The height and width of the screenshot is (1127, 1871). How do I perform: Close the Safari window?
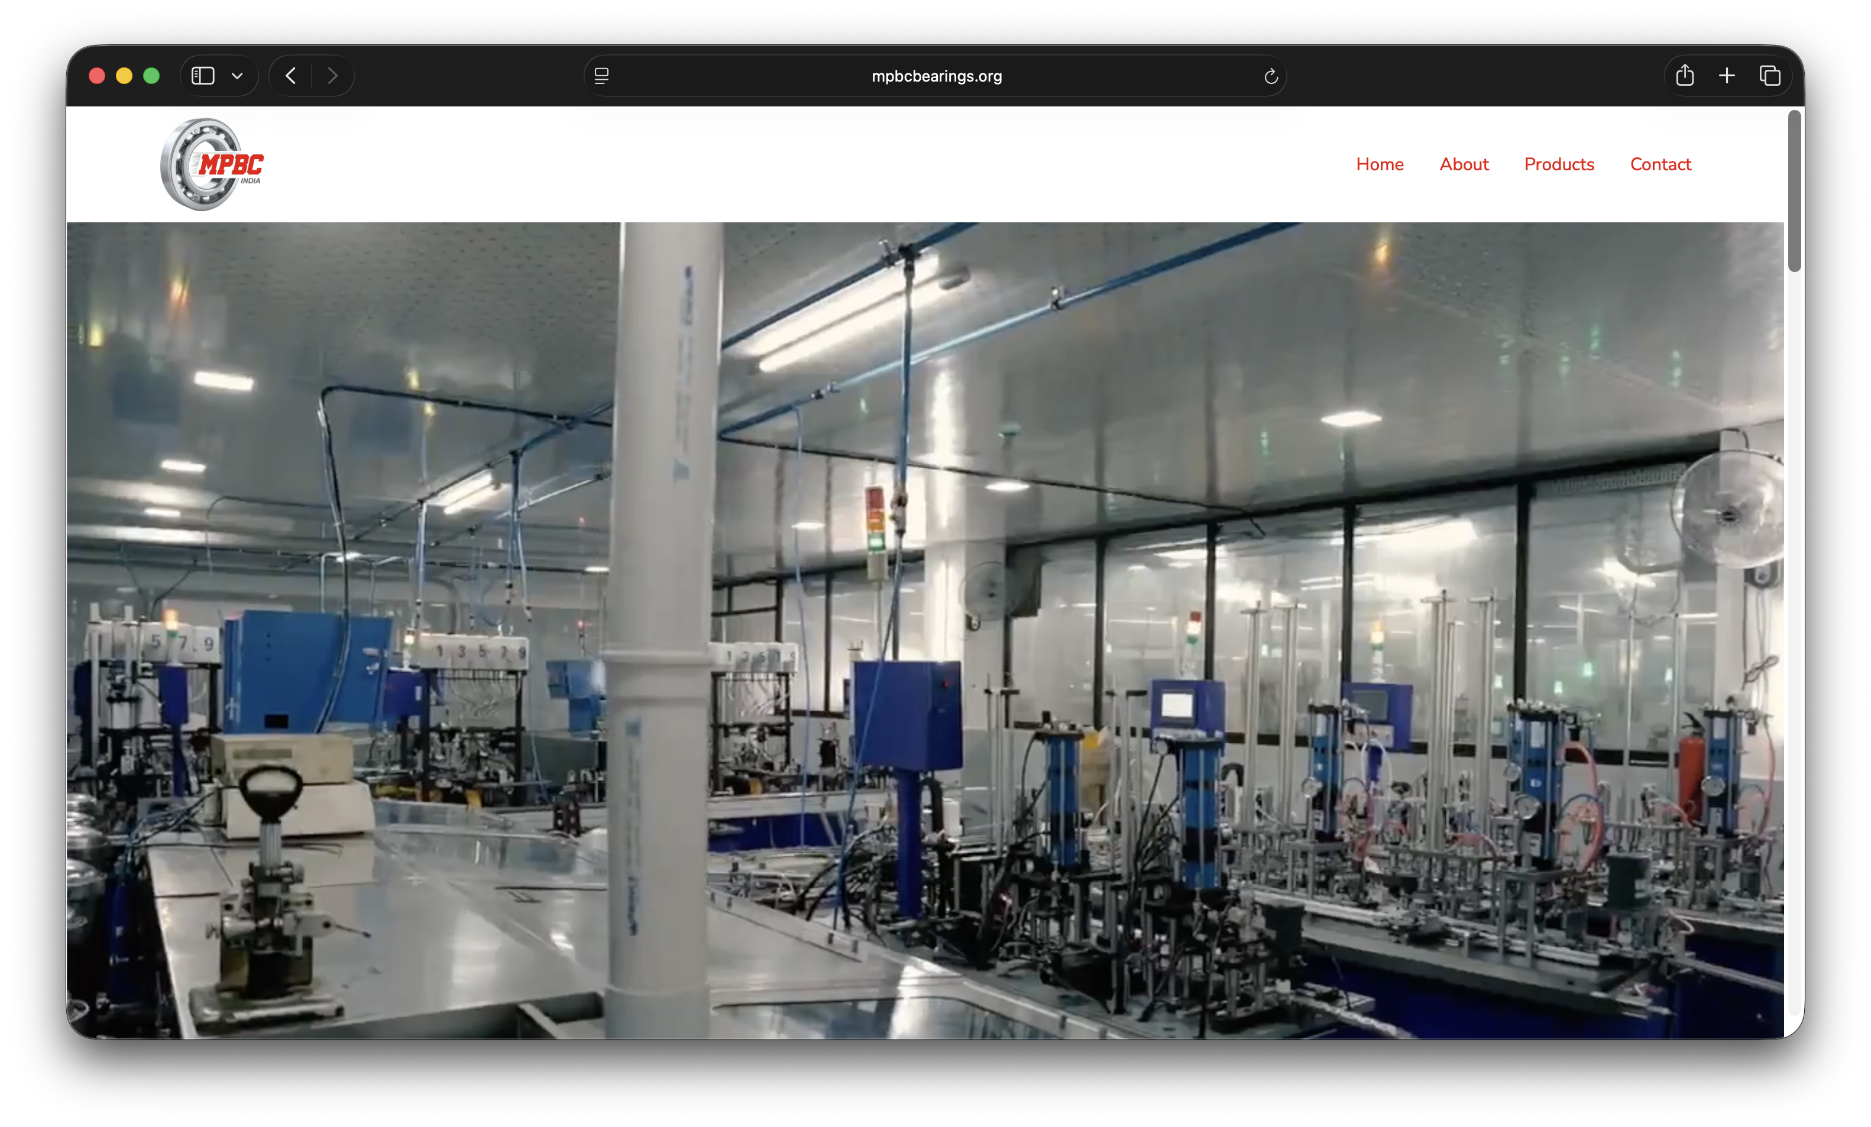tap(96, 76)
